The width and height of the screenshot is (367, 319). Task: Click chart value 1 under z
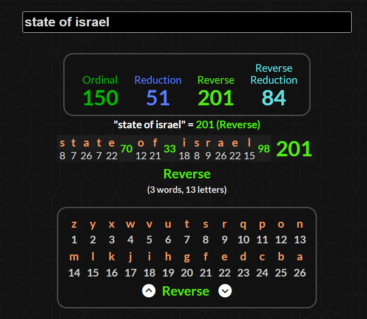pos(74,240)
